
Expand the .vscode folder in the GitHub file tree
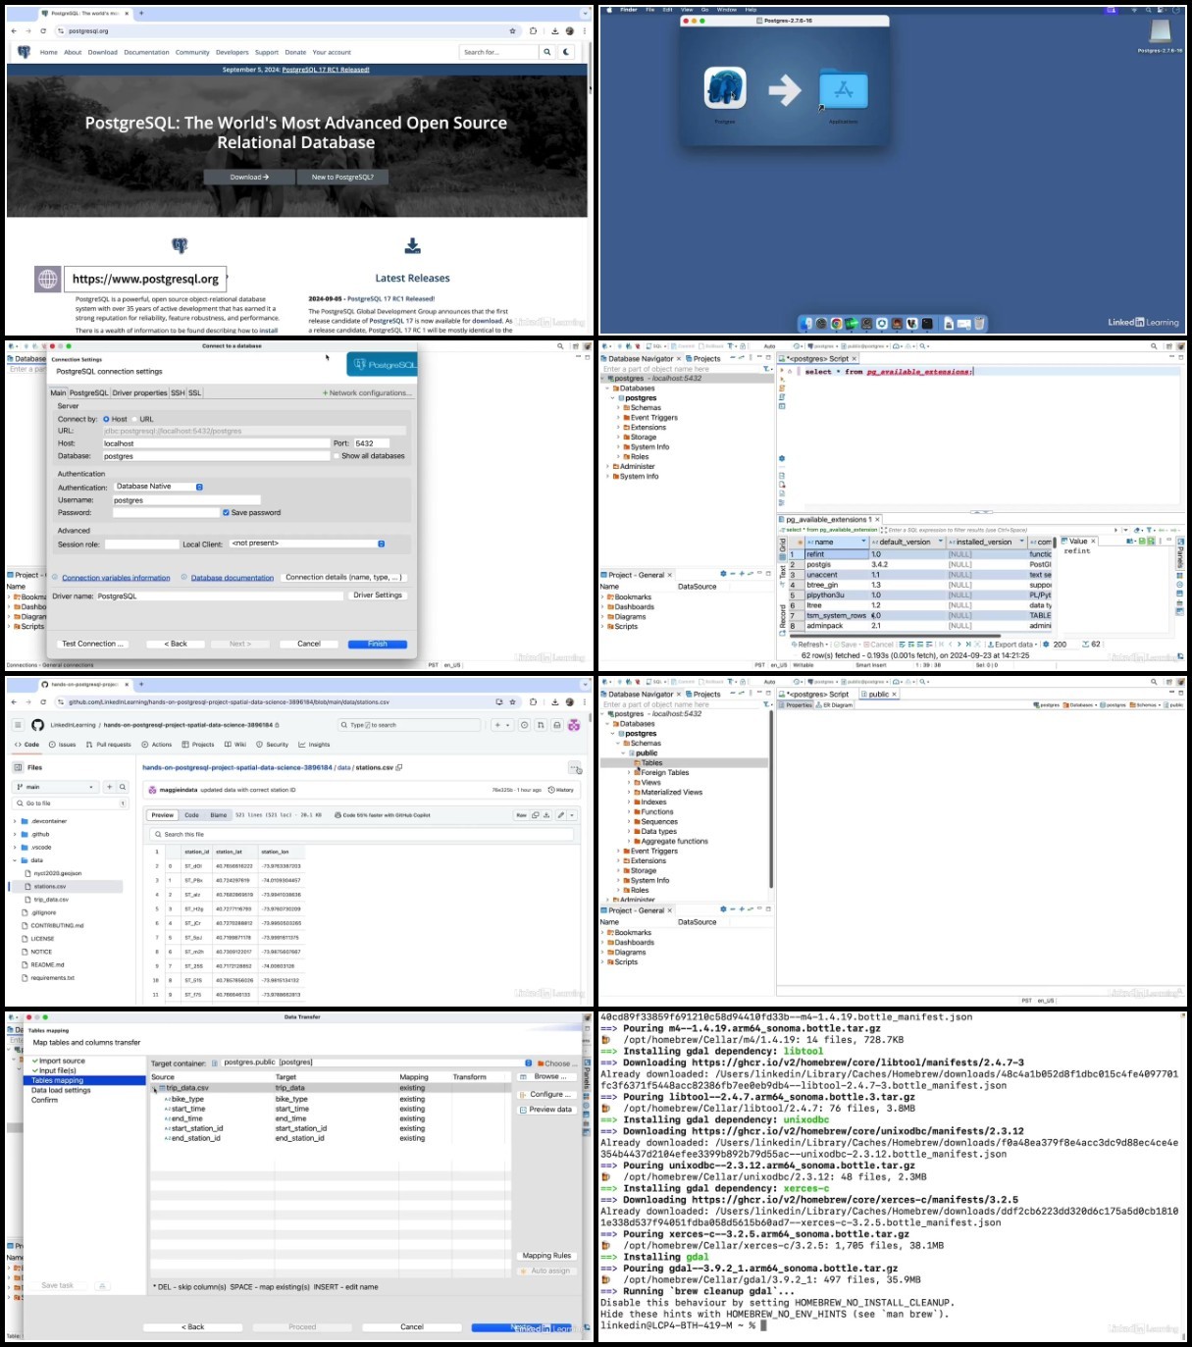click(16, 847)
